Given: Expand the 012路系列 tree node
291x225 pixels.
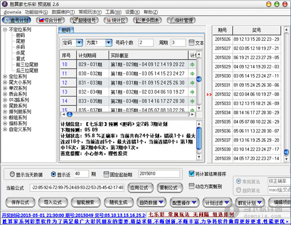Looking at the screenshot, I should [x=5, y=100].
